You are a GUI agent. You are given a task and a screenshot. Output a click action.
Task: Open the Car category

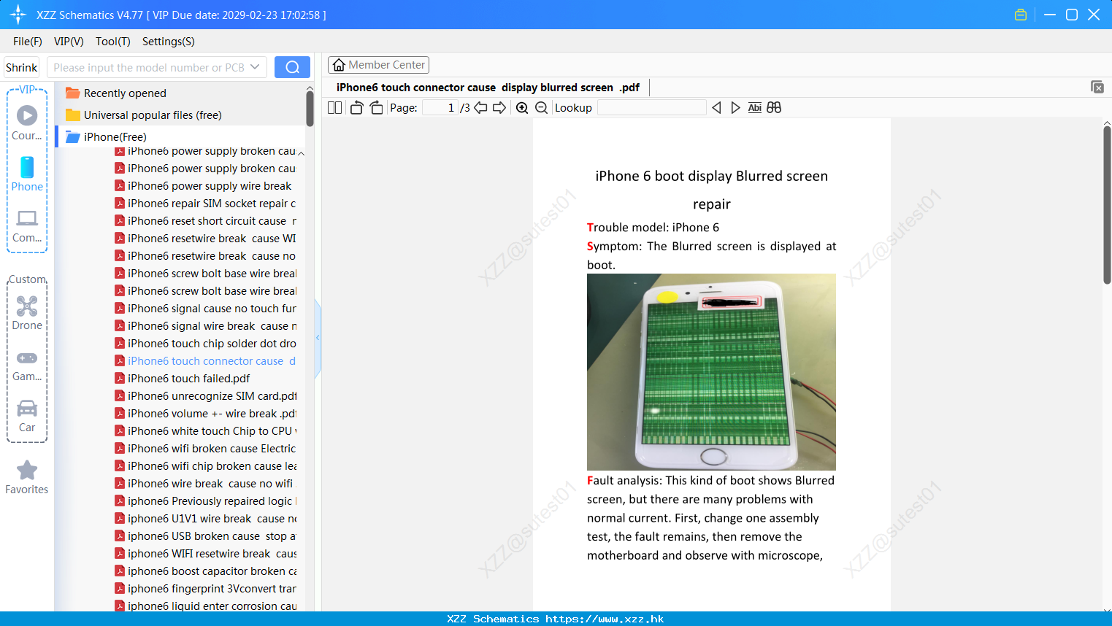pos(27,416)
